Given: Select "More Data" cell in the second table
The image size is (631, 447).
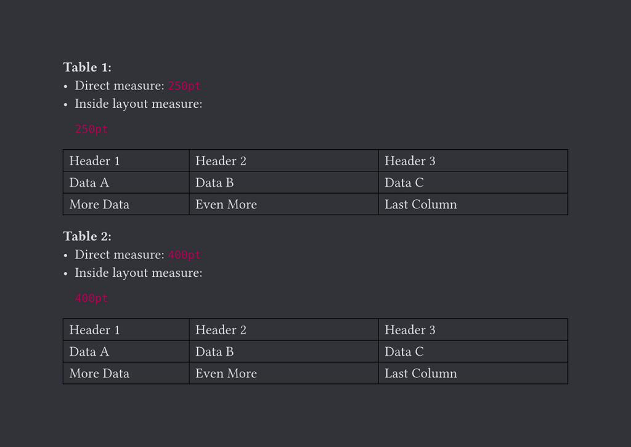Looking at the screenshot, I should 99,374.
